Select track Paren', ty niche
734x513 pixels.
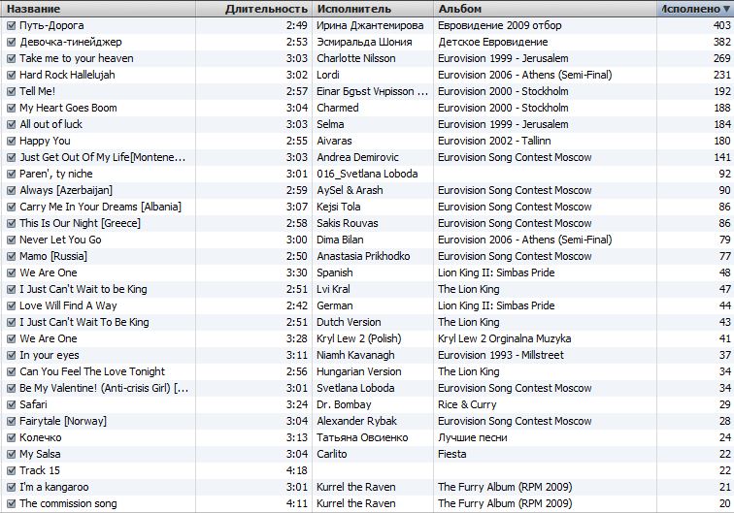tap(56, 174)
